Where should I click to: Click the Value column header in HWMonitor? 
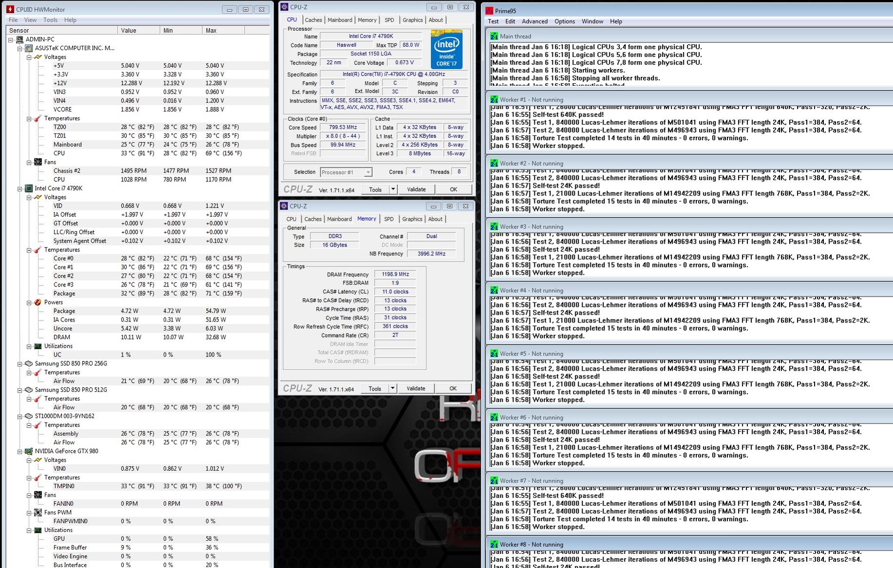138,30
